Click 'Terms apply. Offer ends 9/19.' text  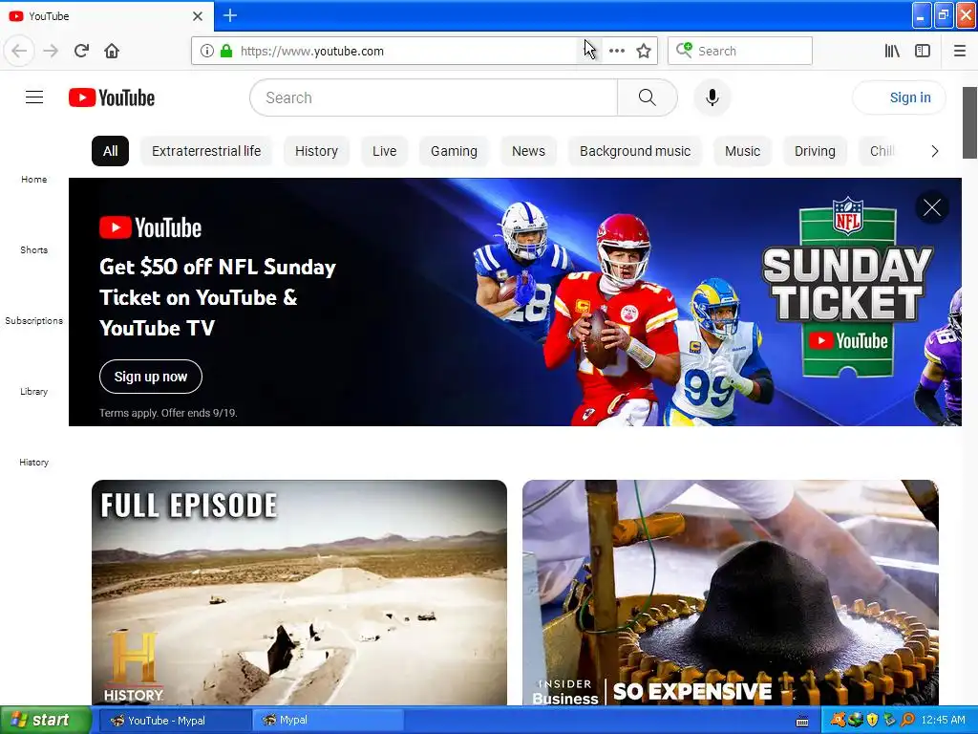(x=168, y=413)
